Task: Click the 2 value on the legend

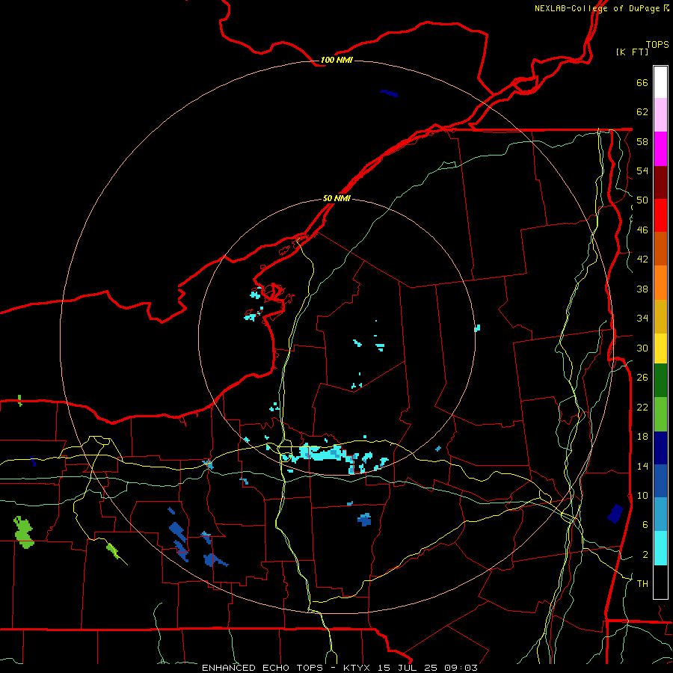Action: [645, 555]
